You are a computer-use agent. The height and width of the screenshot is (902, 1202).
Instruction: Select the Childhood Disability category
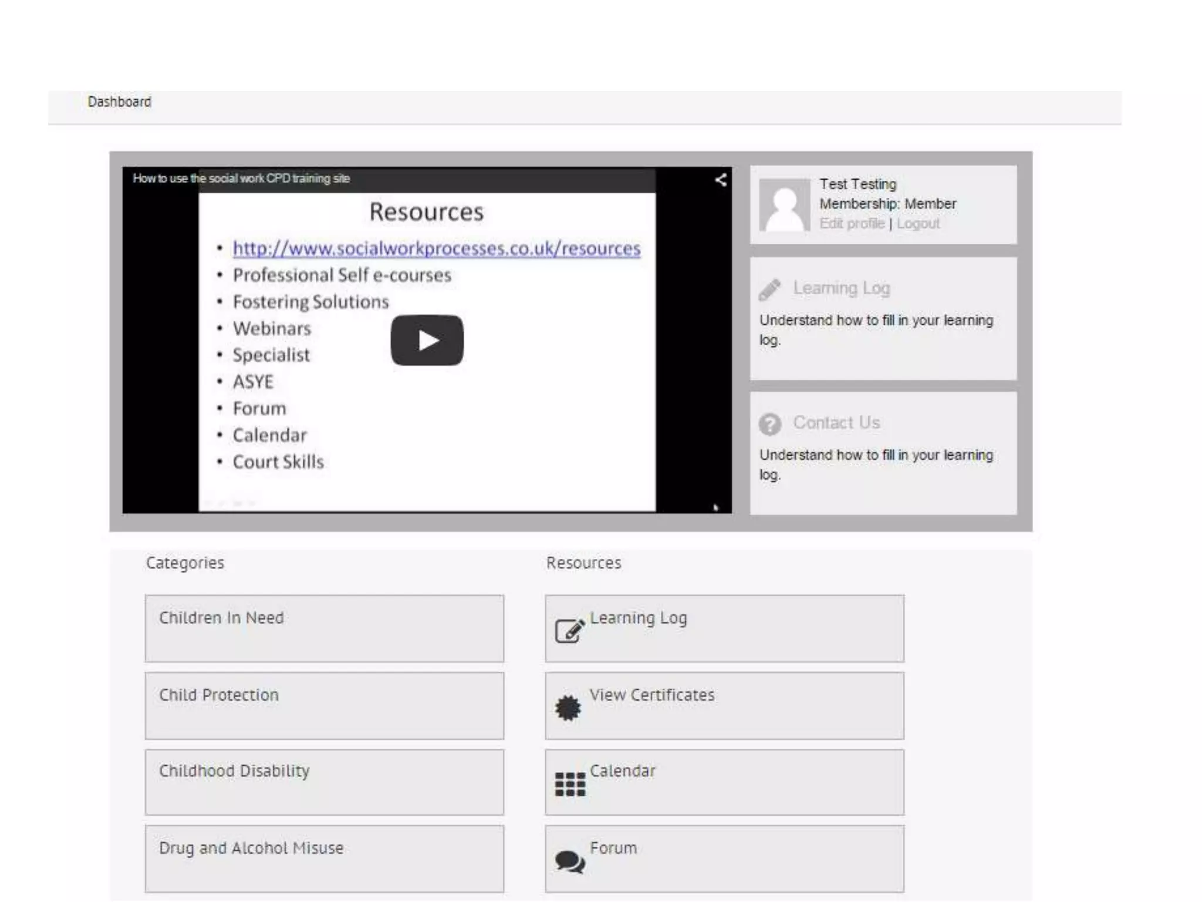[234, 771]
